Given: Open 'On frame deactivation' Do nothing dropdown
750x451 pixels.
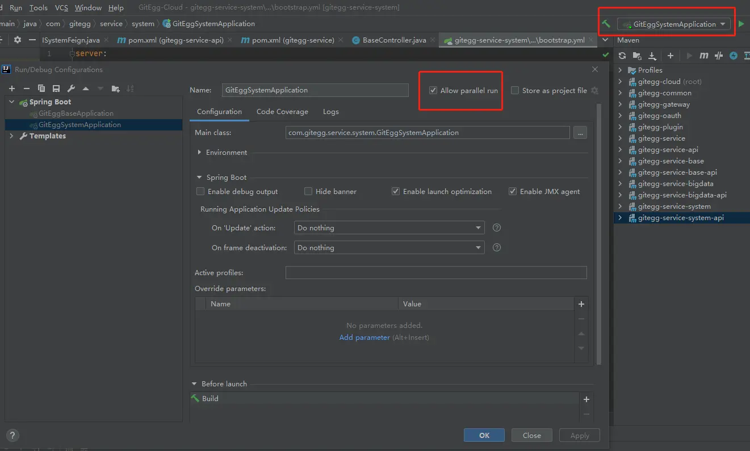Looking at the screenshot, I should [389, 247].
